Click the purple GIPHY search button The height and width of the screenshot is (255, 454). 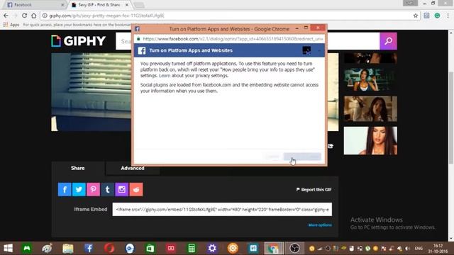(x=388, y=41)
